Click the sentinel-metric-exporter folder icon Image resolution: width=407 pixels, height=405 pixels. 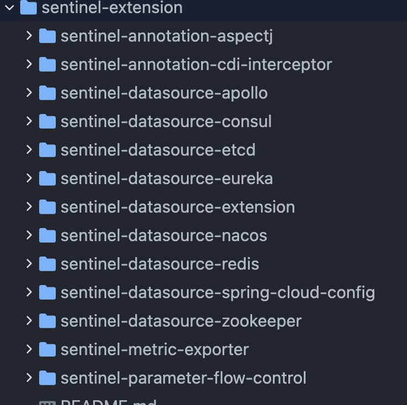click(47, 349)
